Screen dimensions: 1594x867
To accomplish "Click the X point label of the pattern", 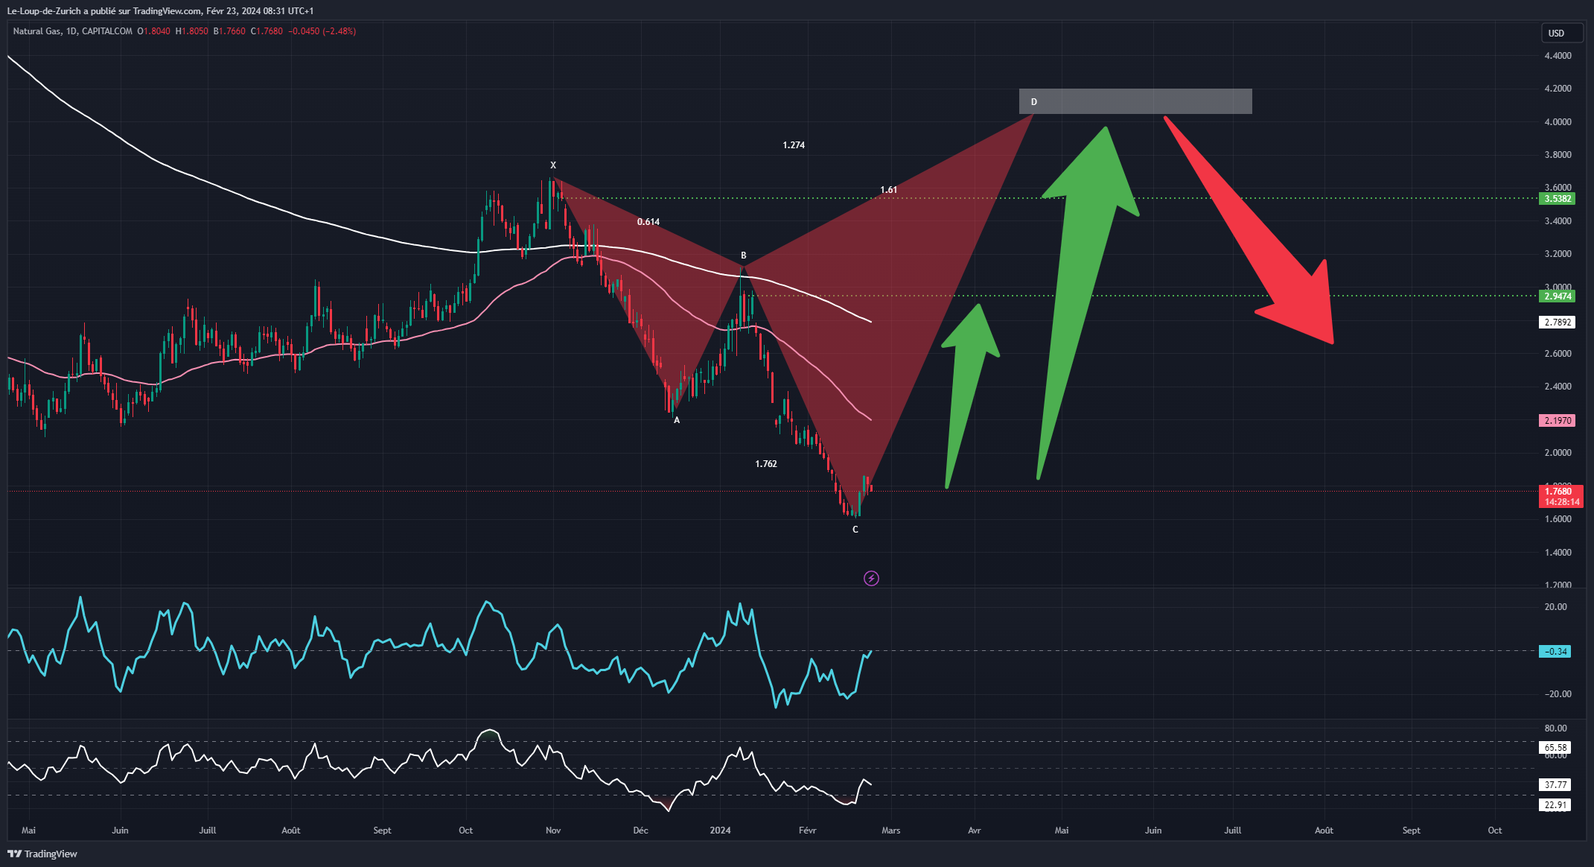I will [553, 165].
